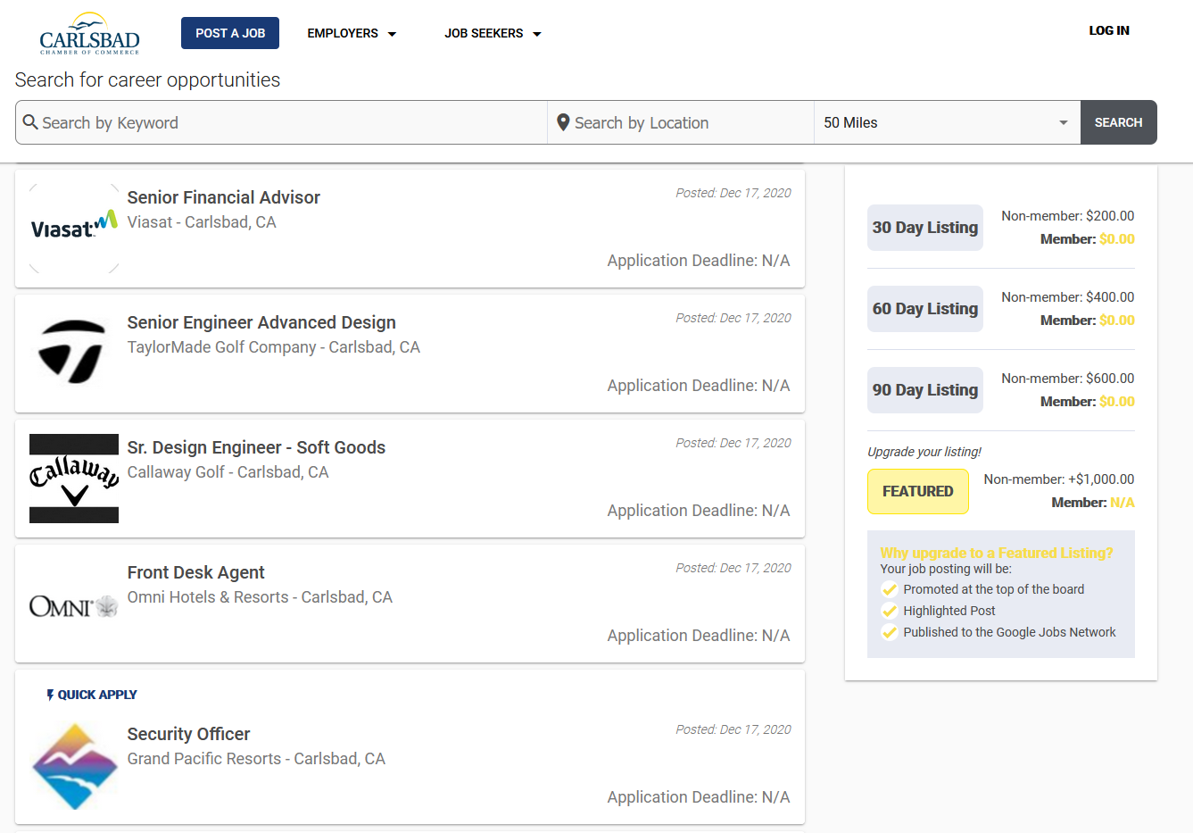
Task: Select the 90 Day Listing option
Action: tap(925, 390)
